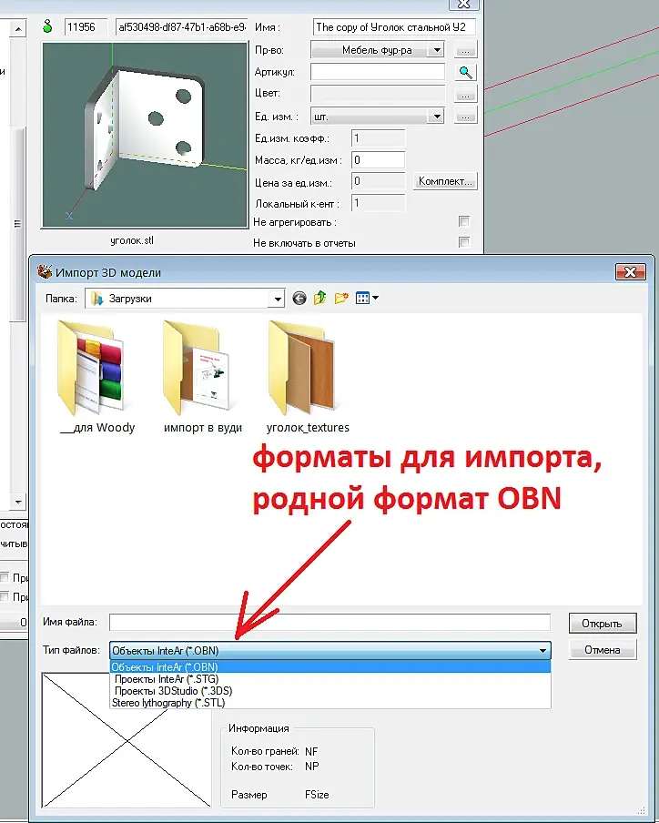Click the Размер FSize text
Screen dimensions: 659x823
(x=280, y=795)
